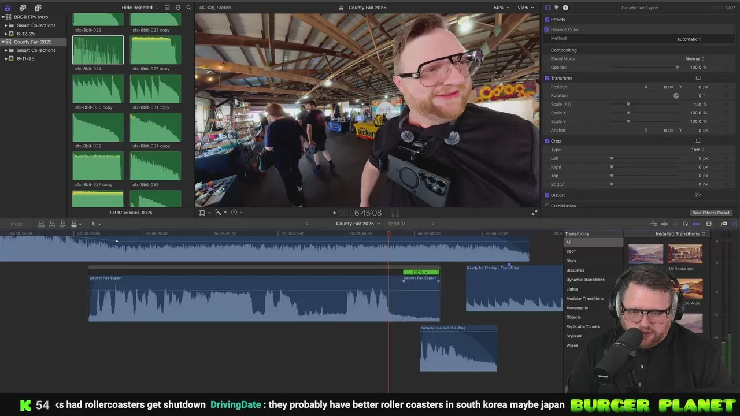Click the Crop on-screen controls icon

(x=698, y=141)
